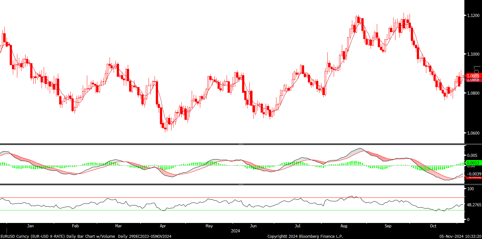Click the Feb month label
482x239 pixels.
coord(75,226)
